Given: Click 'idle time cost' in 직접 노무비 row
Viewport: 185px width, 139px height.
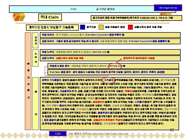Looking at the screenshot, I should tap(99, 52).
